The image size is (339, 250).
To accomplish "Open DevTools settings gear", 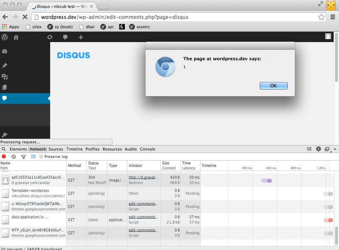I will click(318, 149).
